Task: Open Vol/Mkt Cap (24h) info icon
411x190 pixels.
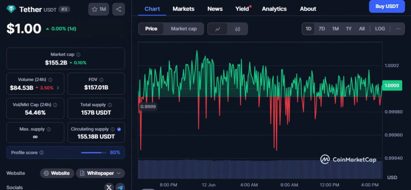Action: point(55,105)
